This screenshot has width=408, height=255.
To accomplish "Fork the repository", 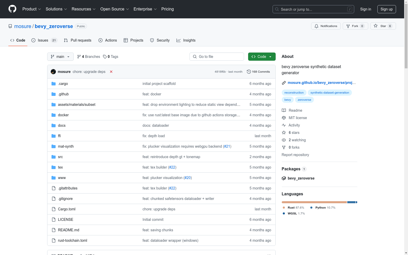I will click(x=355, y=26).
